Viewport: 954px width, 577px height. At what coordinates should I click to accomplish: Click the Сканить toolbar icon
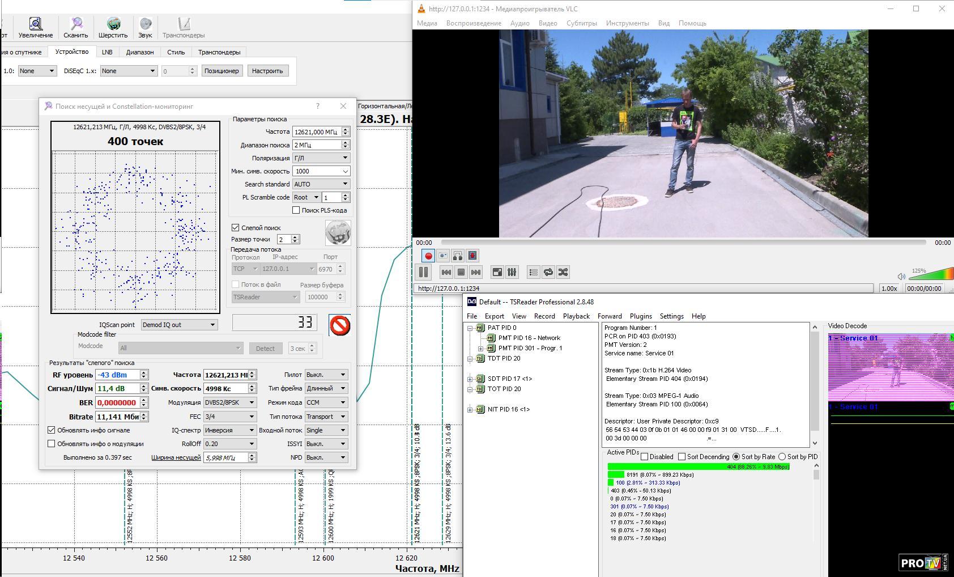click(x=76, y=27)
